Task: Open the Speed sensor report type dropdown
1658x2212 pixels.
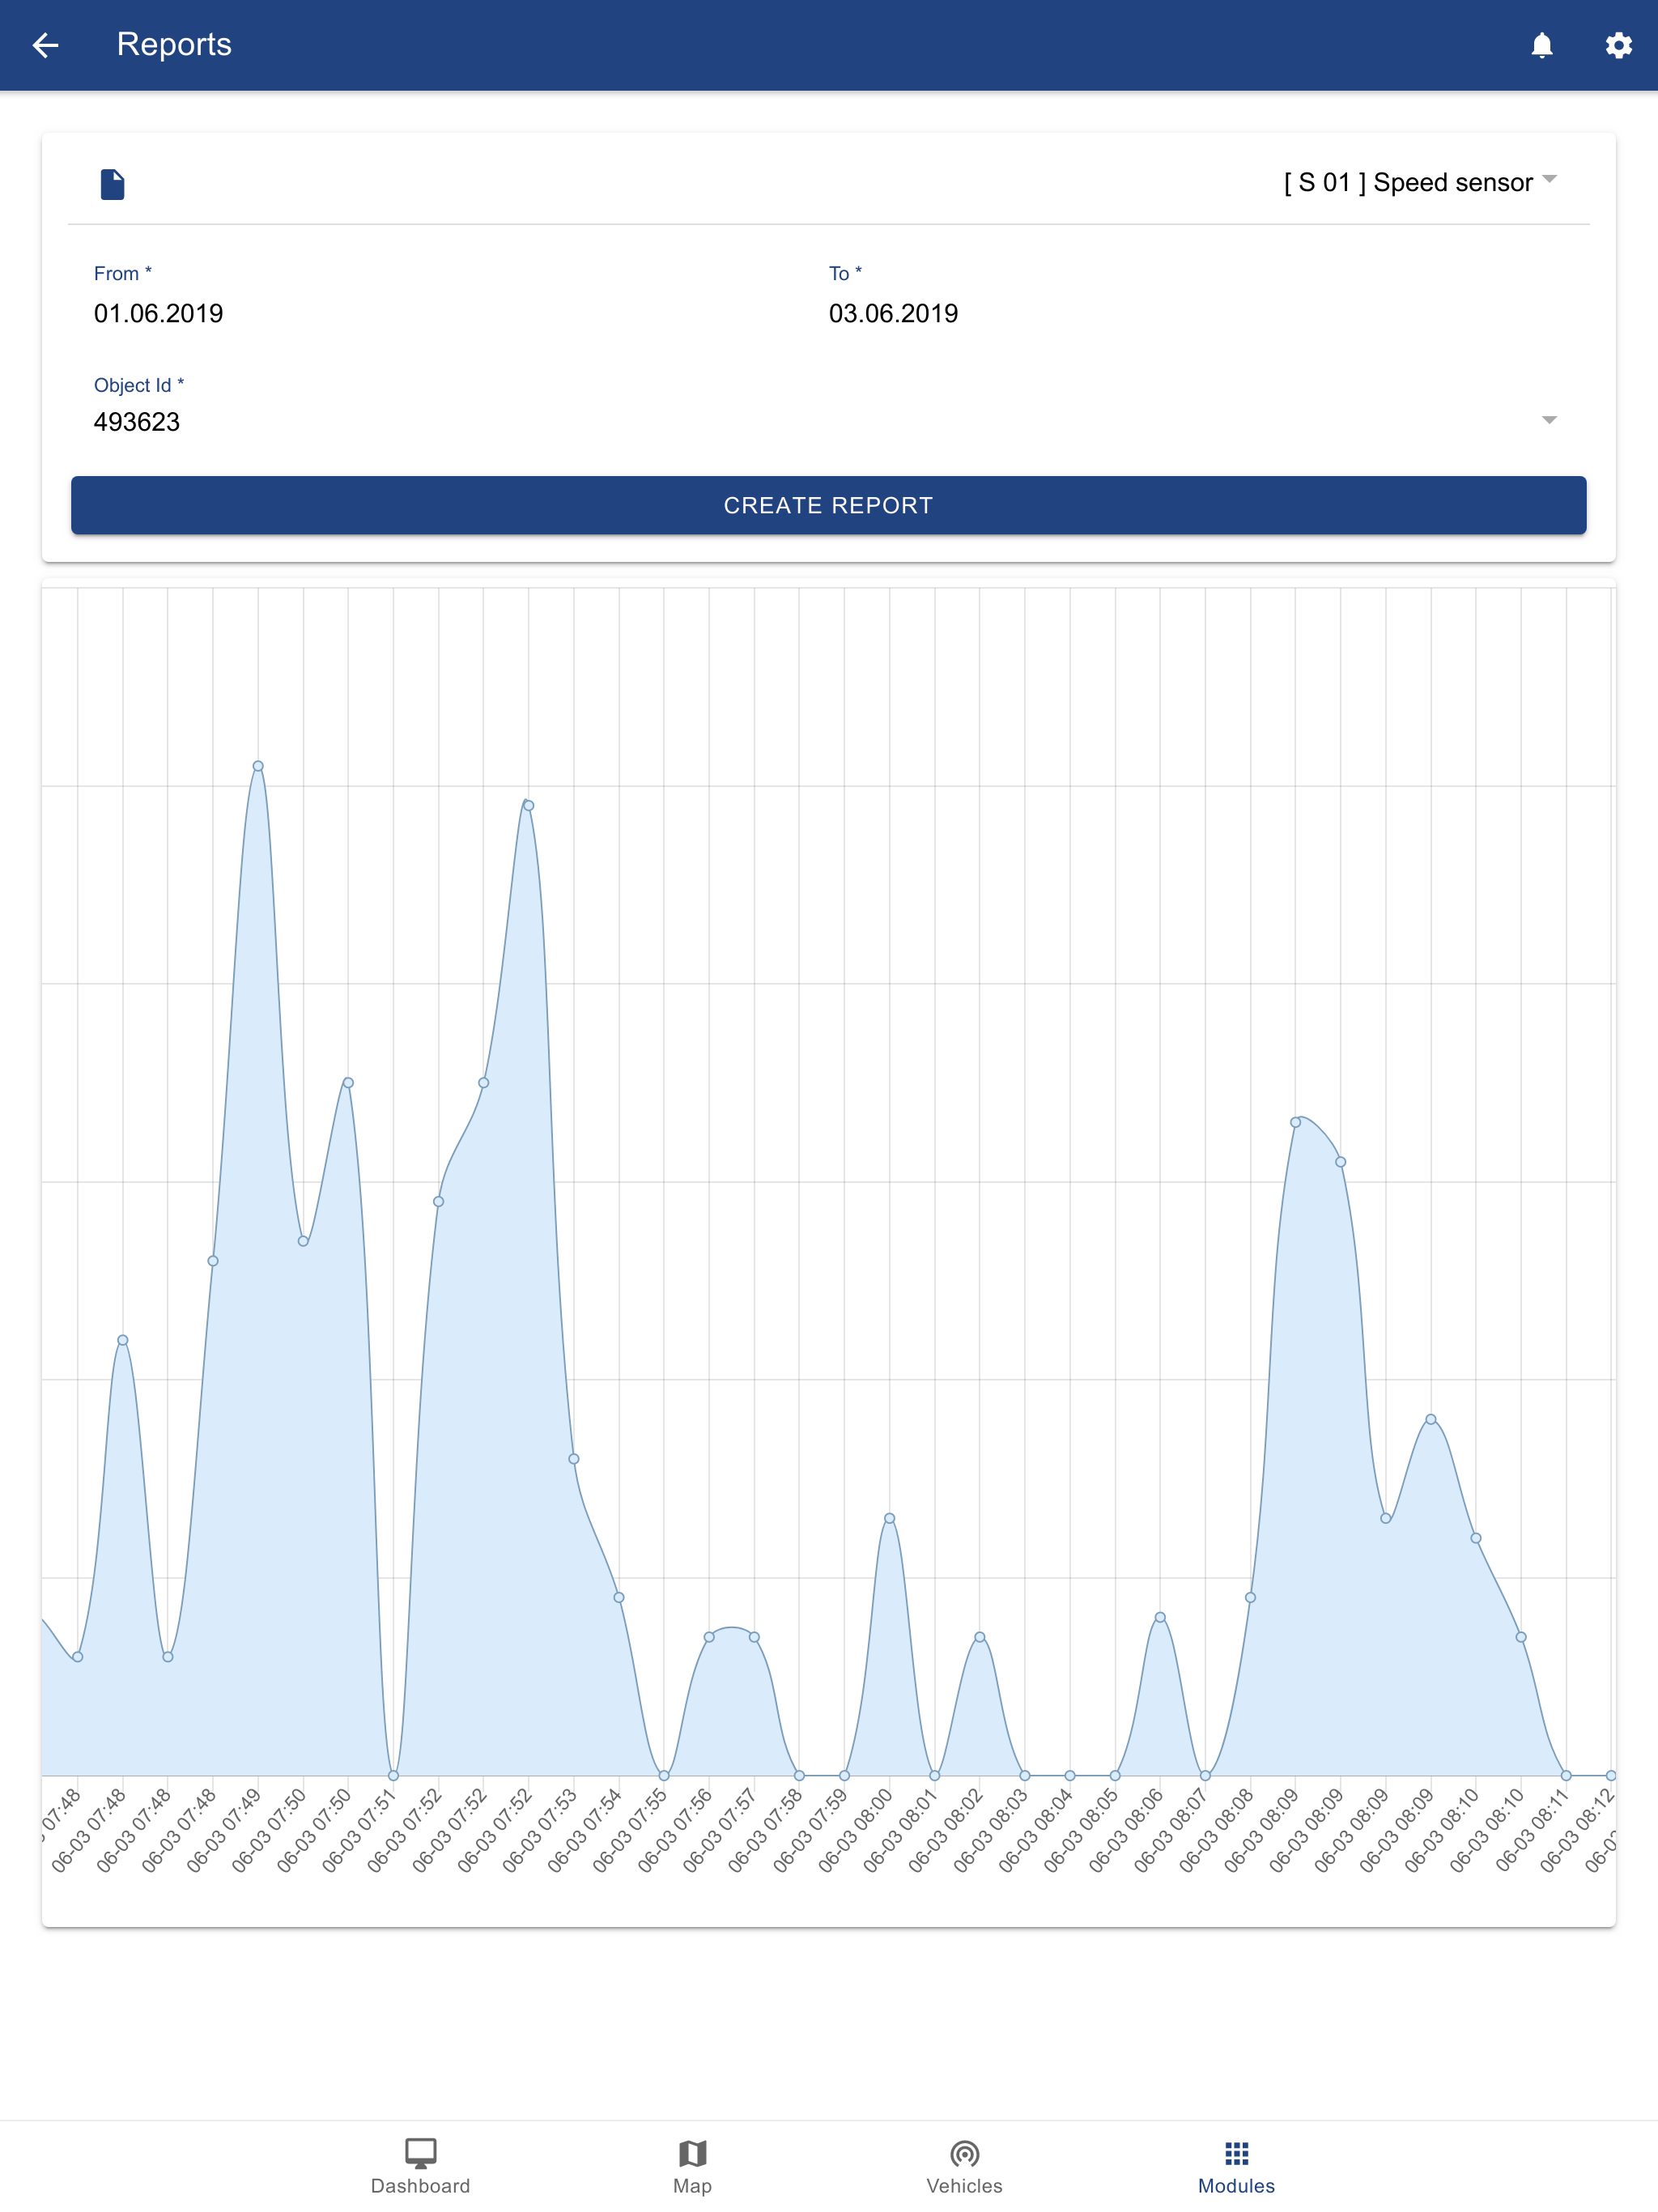Action: tap(1420, 182)
